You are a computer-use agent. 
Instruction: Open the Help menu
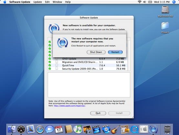tap(68, 2)
